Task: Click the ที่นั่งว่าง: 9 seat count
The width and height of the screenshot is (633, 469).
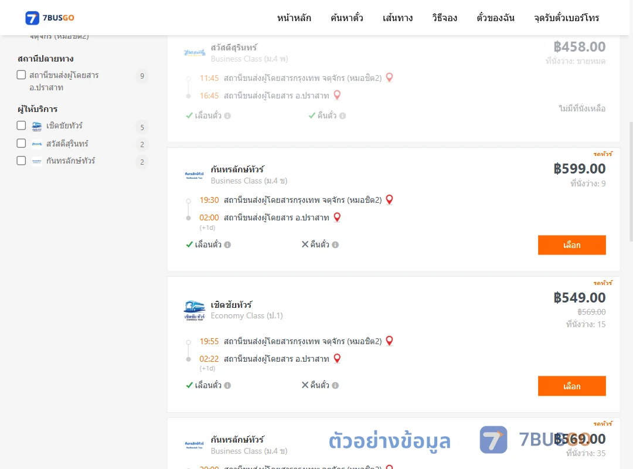Action: [x=588, y=183]
